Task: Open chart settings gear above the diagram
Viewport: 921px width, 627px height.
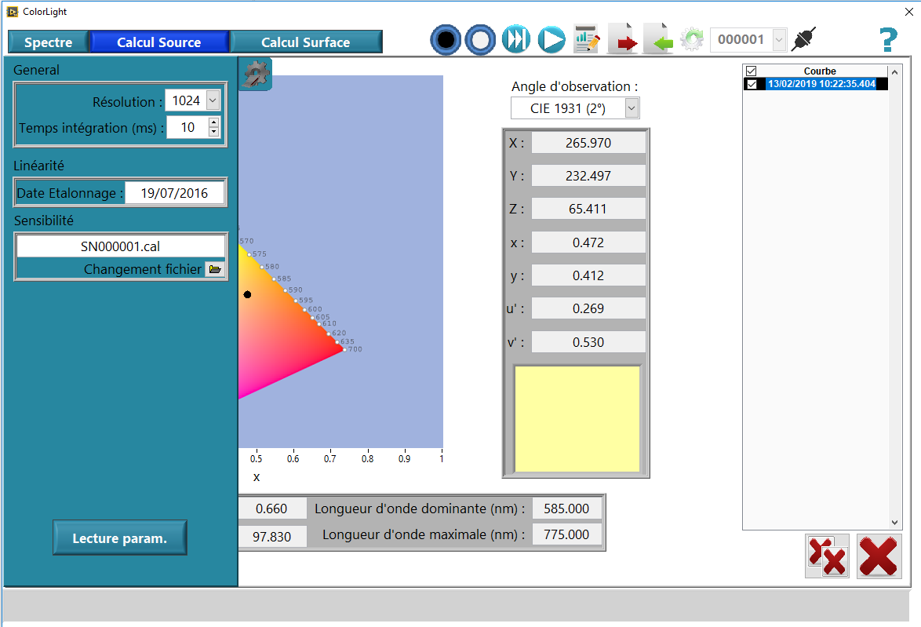Action: 256,75
